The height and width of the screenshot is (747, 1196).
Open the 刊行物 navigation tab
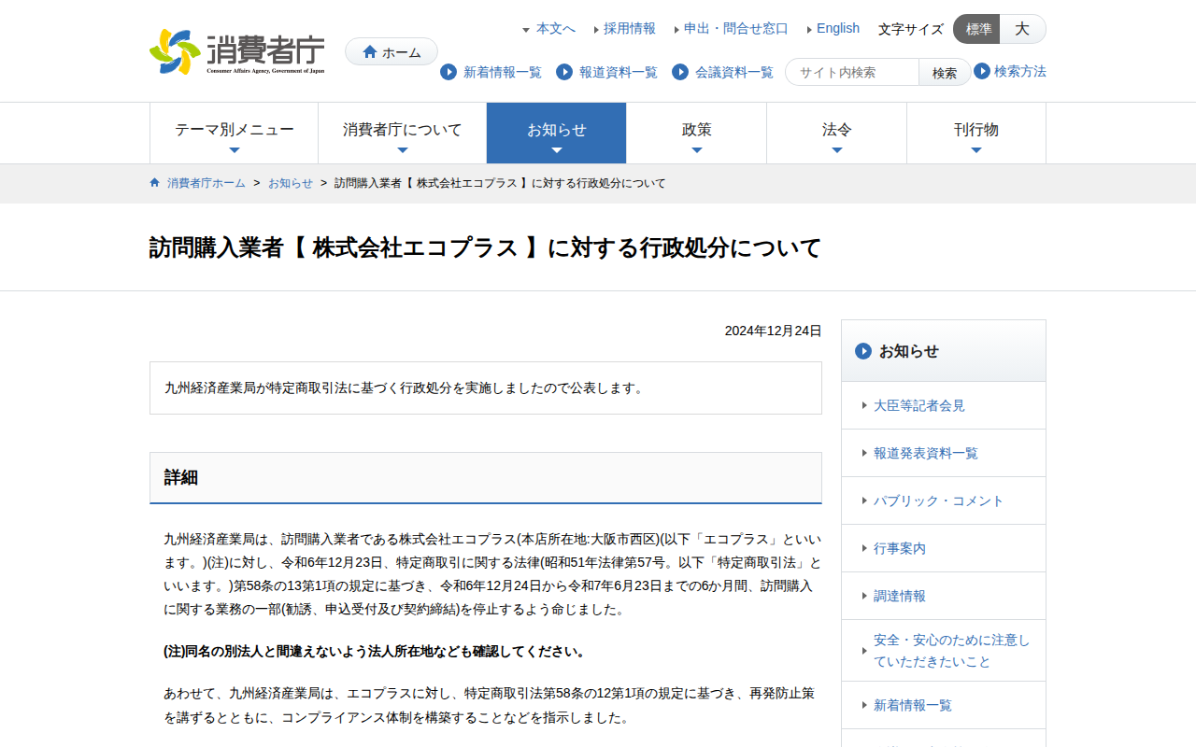(976, 133)
